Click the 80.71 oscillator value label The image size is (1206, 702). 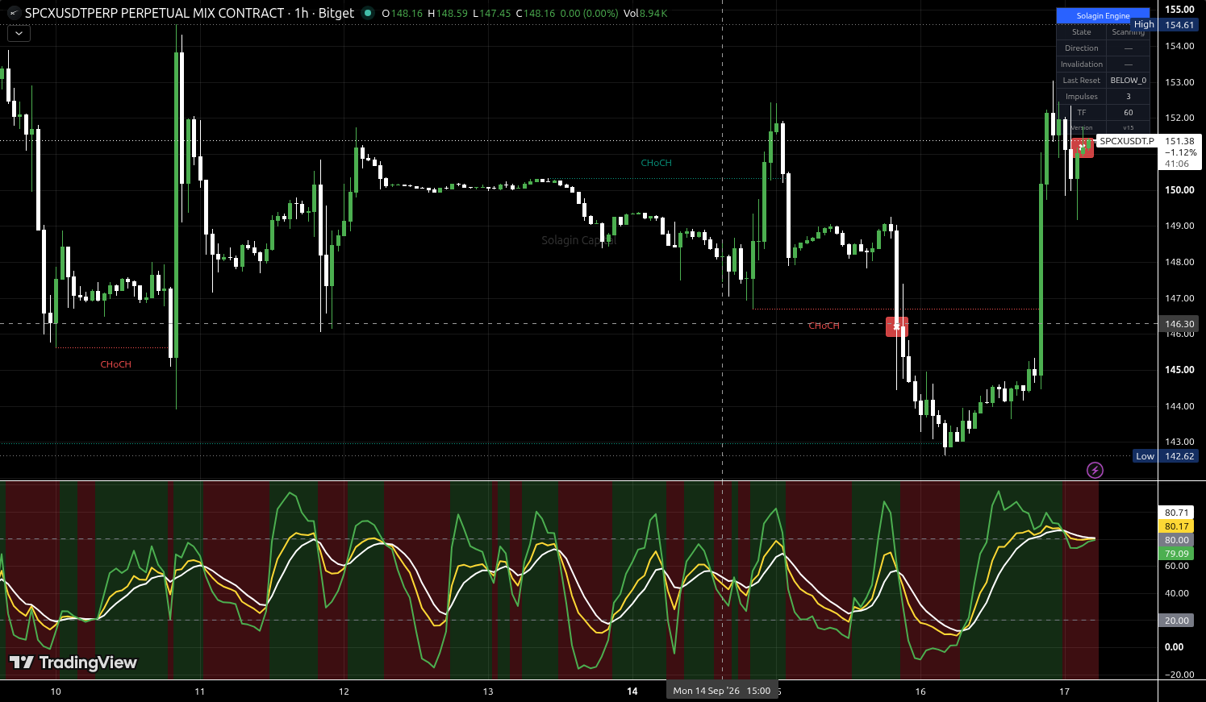coord(1177,513)
